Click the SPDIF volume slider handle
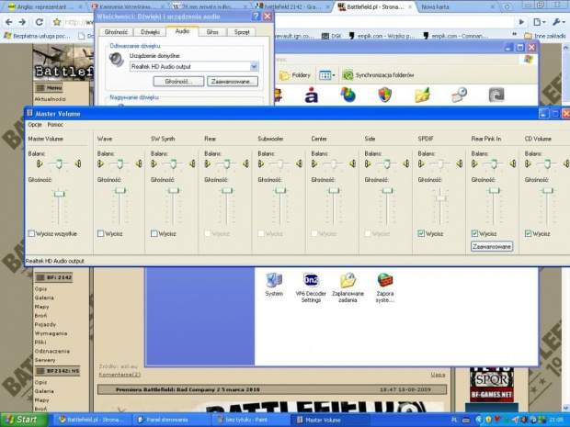 [x=440, y=198]
